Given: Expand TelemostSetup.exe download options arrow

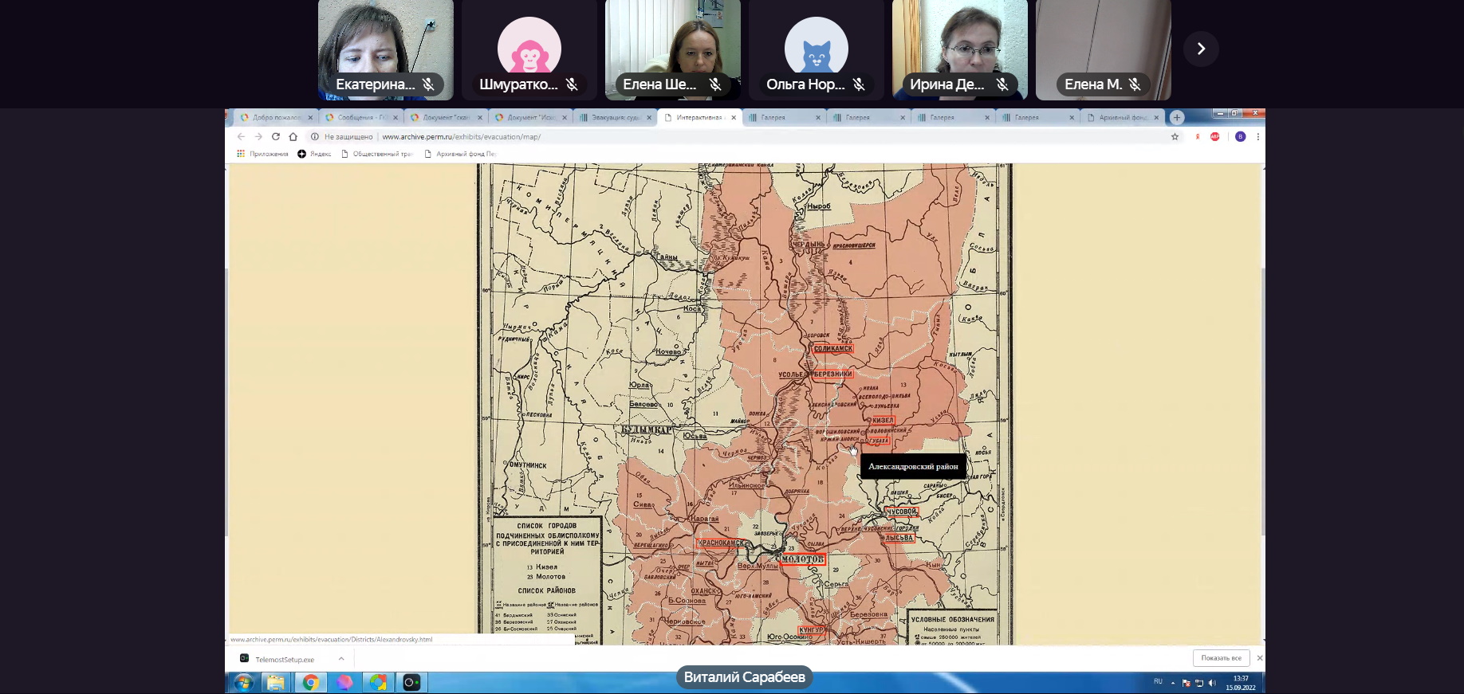Looking at the screenshot, I should [x=341, y=659].
